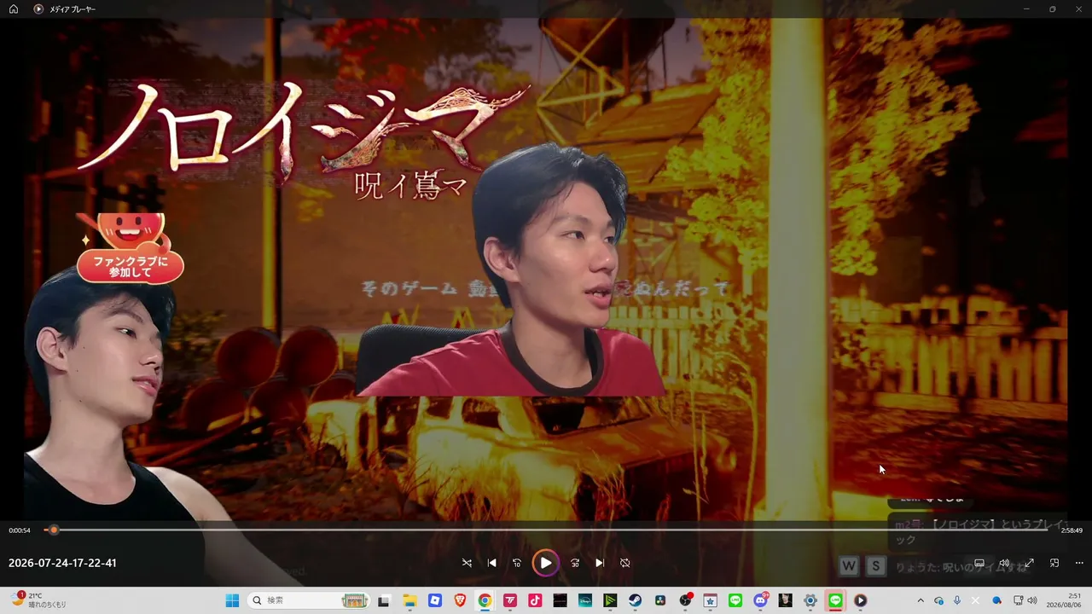This screenshot has height=614, width=1092.
Task: Open File Explorer from the taskbar
Action: pyautogui.click(x=409, y=600)
